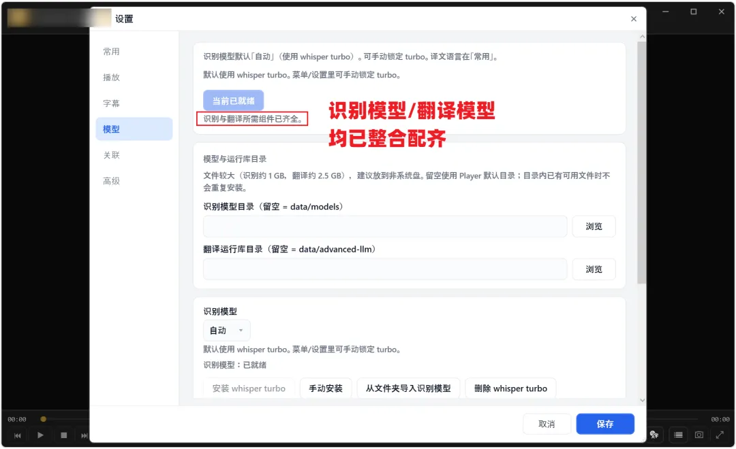Click the scroll up arrow of settings
This screenshot has height=449, width=736.
click(642, 37)
